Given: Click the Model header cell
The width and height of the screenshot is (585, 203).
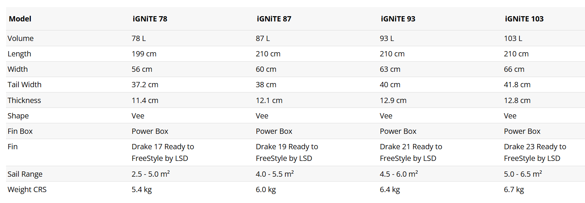Looking at the screenshot, I should coord(20,19).
